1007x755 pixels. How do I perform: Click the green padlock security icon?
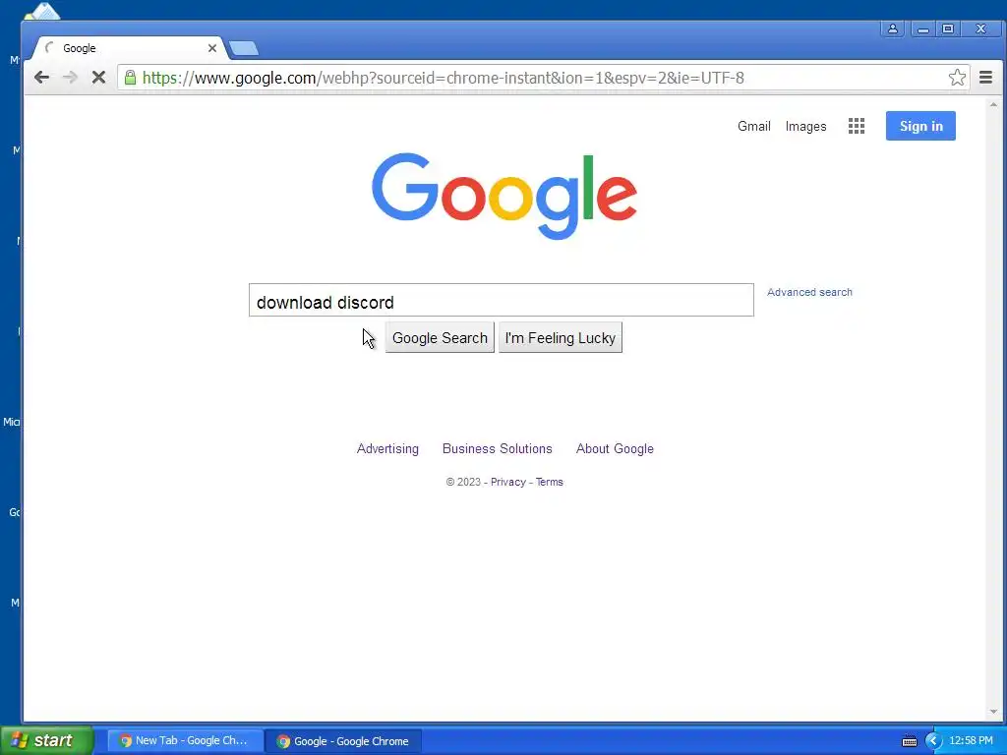click(x=131, y=78)
